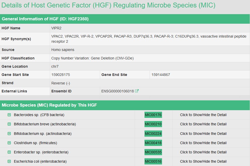Click the Escherichia coli row arrow icon
The width and height of the screenshot is (250, 166).
point(9,161)
